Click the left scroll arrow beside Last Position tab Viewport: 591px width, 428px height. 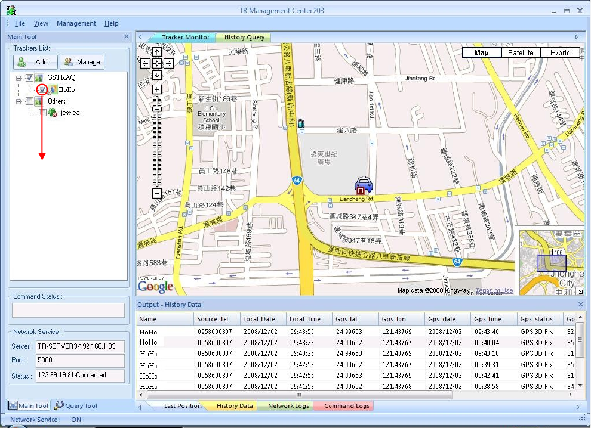pos(140,407)
